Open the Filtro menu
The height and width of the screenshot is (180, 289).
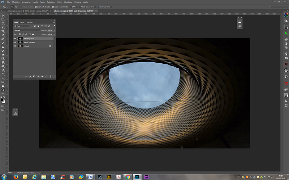60,2
